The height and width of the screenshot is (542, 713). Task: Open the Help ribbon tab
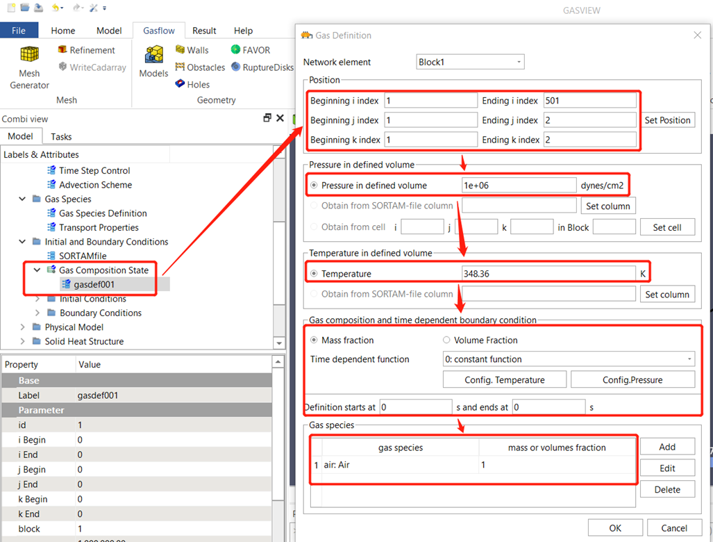pos(243,31)
